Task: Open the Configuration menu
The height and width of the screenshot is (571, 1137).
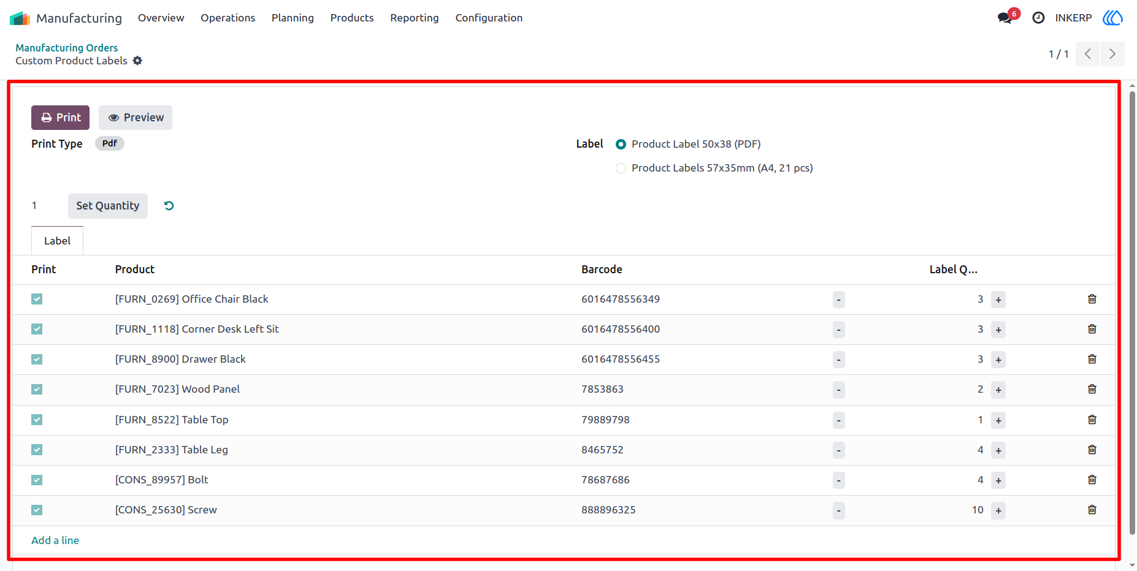Action: pyautogui.click(x=489, y=18)
